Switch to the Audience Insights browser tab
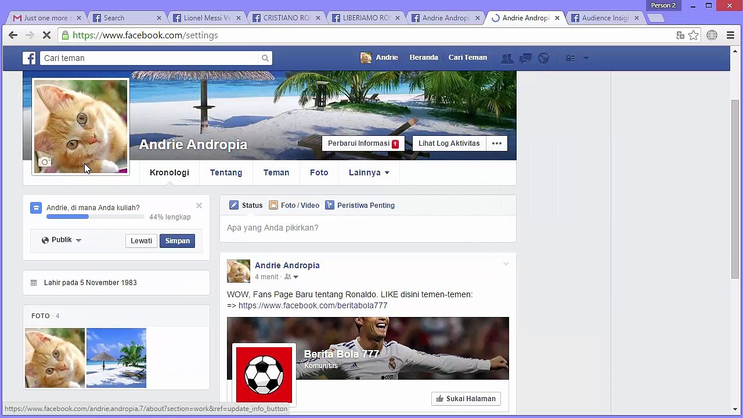The image size is (743, 418). (605, 18)
